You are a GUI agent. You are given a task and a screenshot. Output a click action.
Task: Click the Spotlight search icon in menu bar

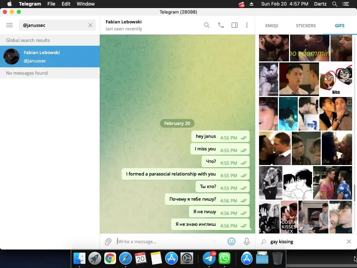click(x=334, y=4)
